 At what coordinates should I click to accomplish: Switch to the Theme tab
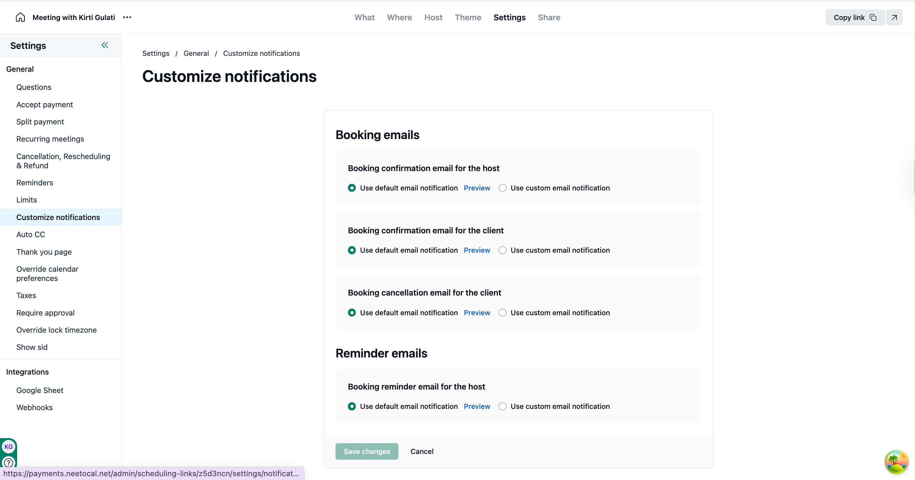pos(468,17)
